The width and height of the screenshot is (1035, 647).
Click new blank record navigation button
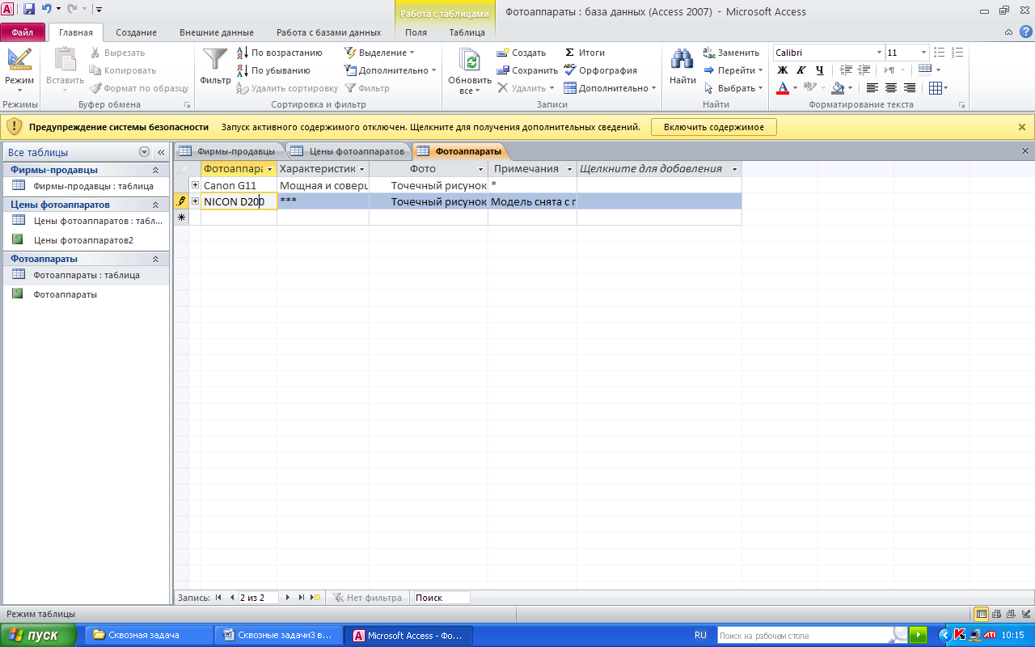pos(316,598)
